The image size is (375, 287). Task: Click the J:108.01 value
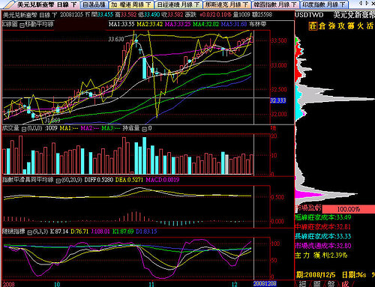coord(100,232)
